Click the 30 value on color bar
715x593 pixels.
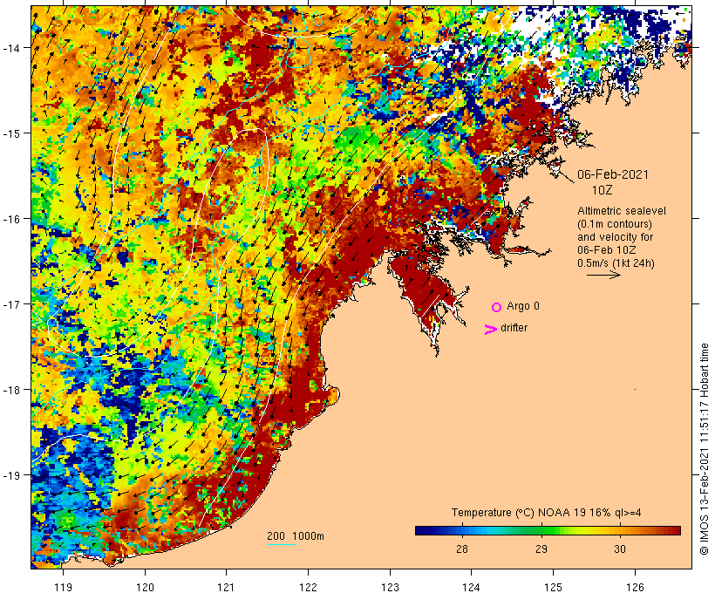coord(620,549)
